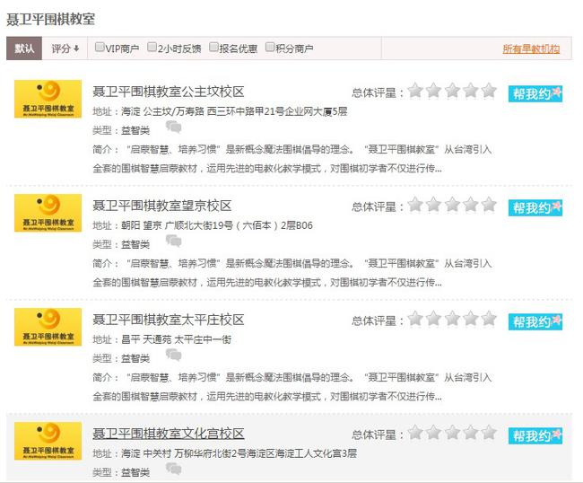The image size is (583, 483).
Task: Click comment bubble icon for 太平庄校区 listing
Action: pyautogui.click(x=173, y=356)
